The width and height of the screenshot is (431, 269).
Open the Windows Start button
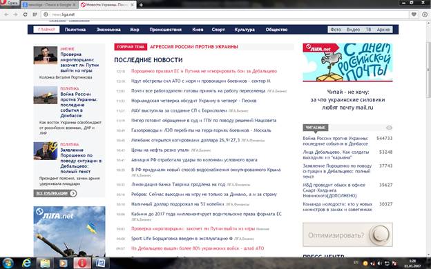[x=8, y=263]
